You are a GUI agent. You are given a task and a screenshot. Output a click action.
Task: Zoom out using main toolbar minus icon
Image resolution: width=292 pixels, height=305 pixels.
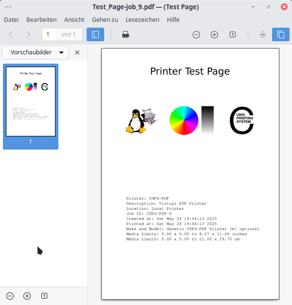[x=196, y=34]
